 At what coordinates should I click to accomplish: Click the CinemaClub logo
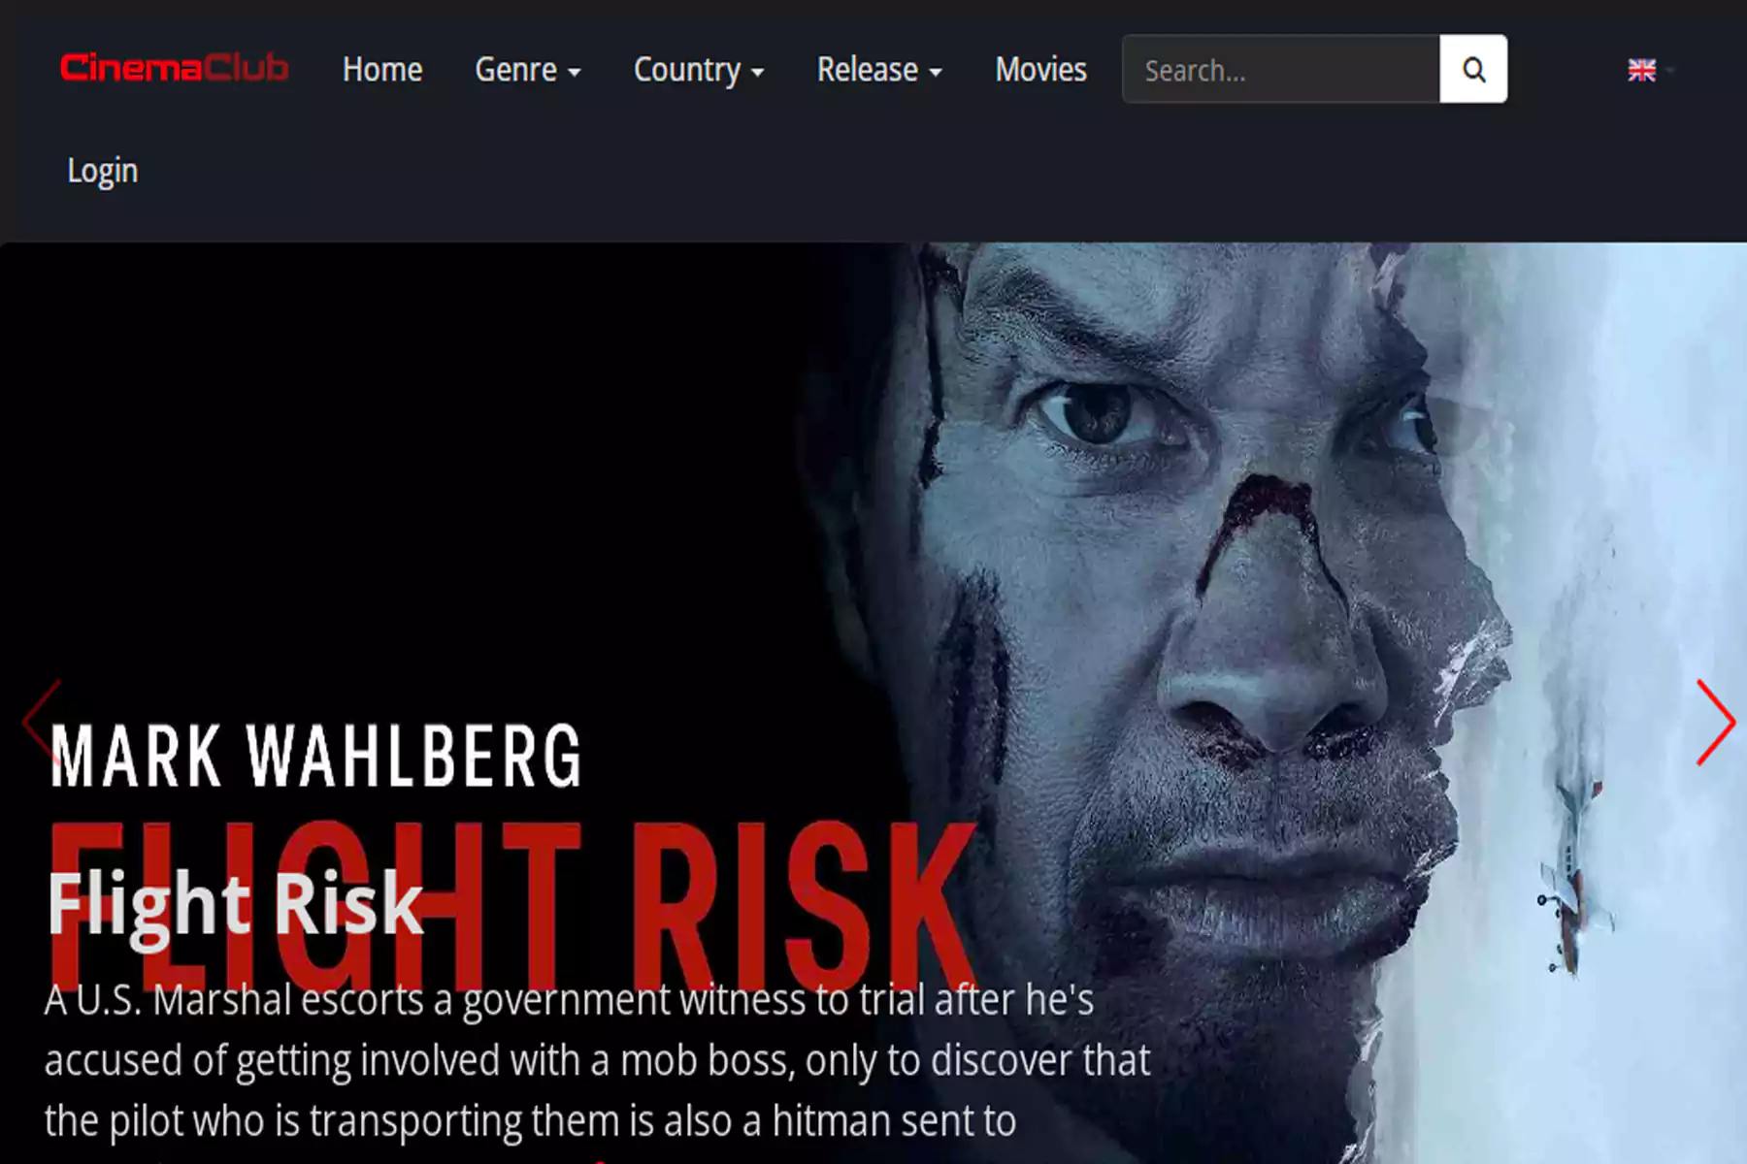coord(175,68)
